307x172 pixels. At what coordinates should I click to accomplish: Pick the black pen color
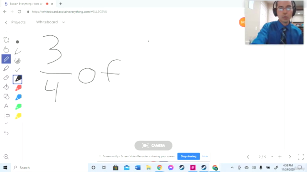click(17, 79)
